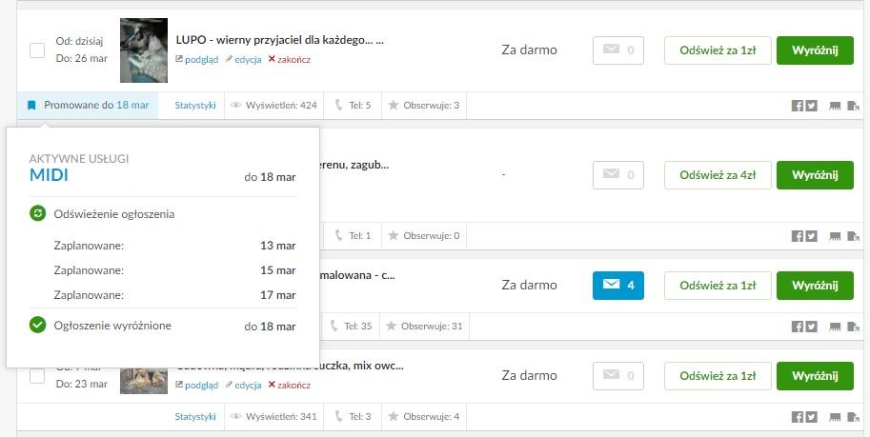Image resolution: width=870 pixels, height=437 pixels.
Task: Click the Twitter icon in bottom listing row
Action: (x=811, y=417)
